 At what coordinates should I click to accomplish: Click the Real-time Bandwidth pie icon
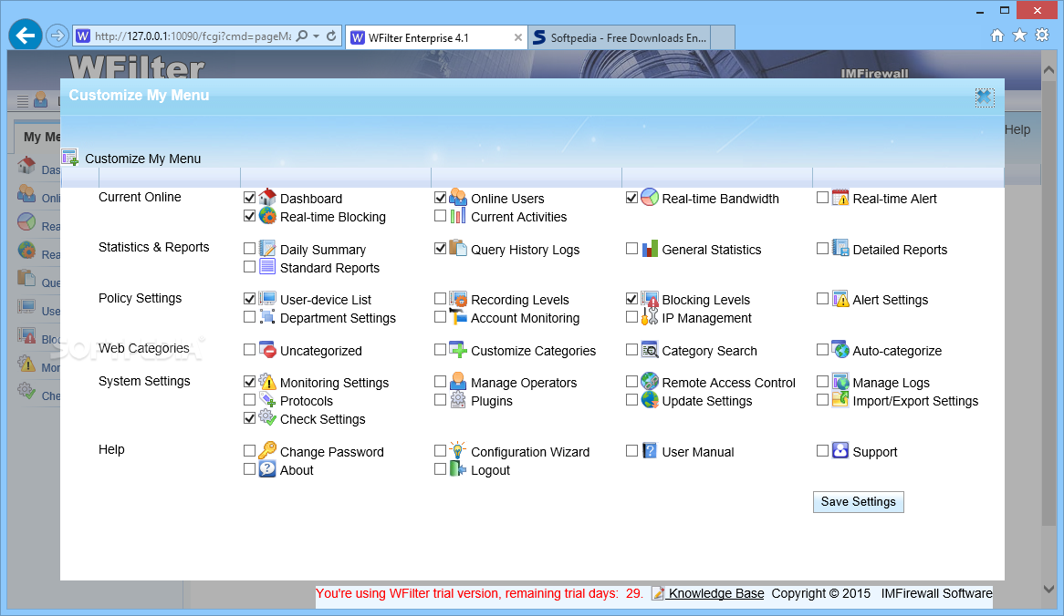pyautogui.click(x=650, y=197)
